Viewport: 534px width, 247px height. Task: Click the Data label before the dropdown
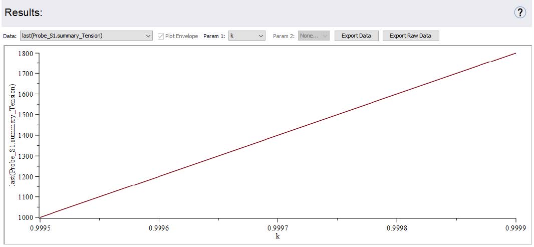pyautogui.click(x=10, y=36)
